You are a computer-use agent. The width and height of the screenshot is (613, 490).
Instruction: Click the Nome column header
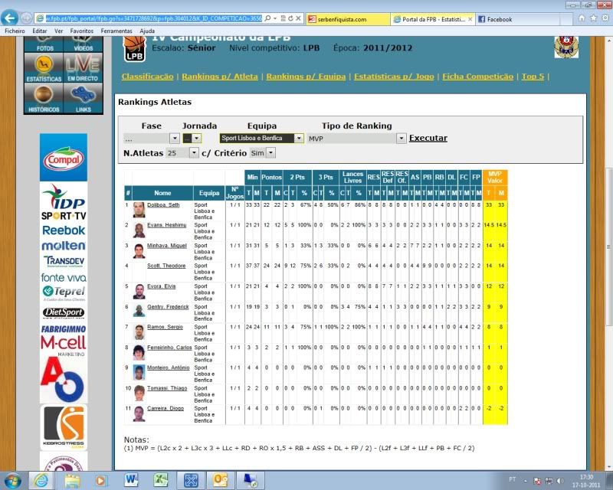pyautogui.click(x=162, y=193)
